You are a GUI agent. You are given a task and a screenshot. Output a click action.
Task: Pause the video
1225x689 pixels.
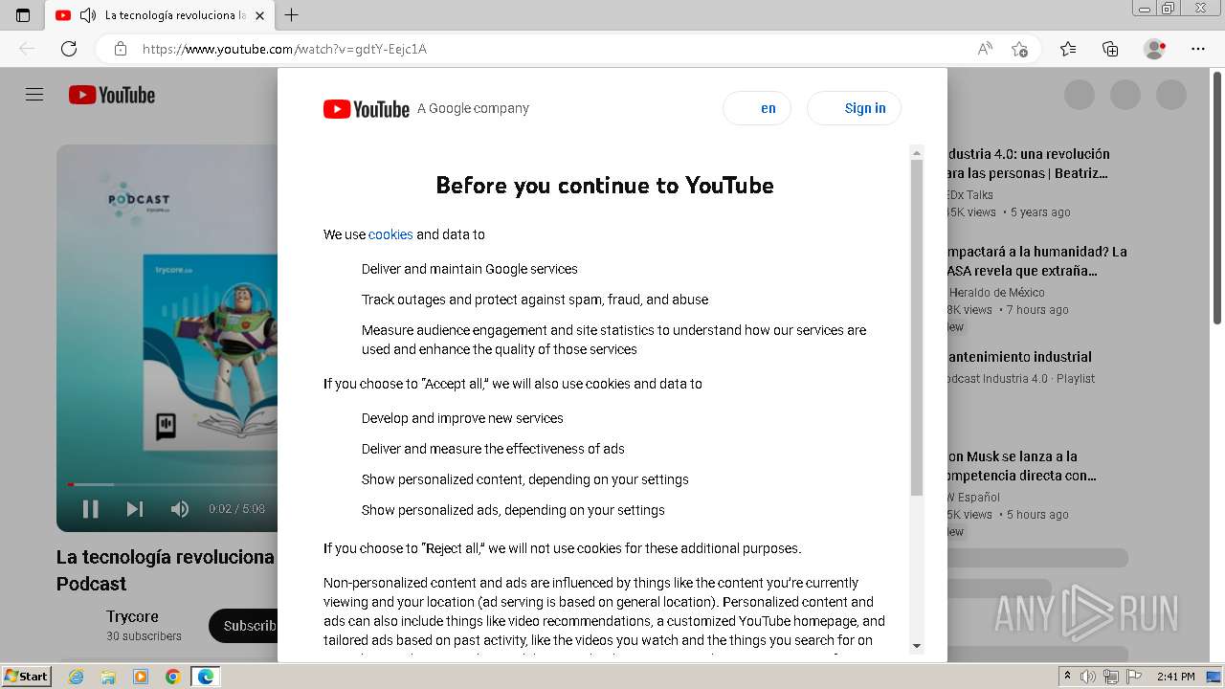point(90,509)
